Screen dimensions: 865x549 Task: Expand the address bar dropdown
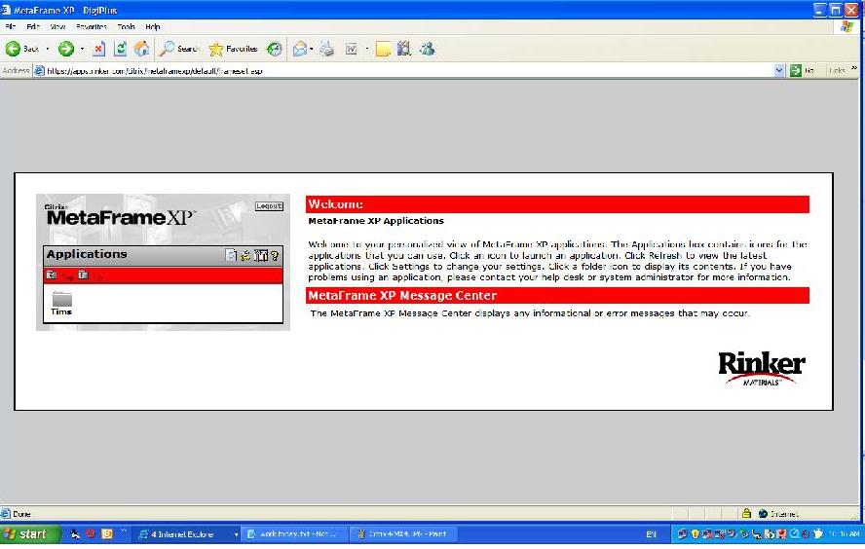point(779,71)
